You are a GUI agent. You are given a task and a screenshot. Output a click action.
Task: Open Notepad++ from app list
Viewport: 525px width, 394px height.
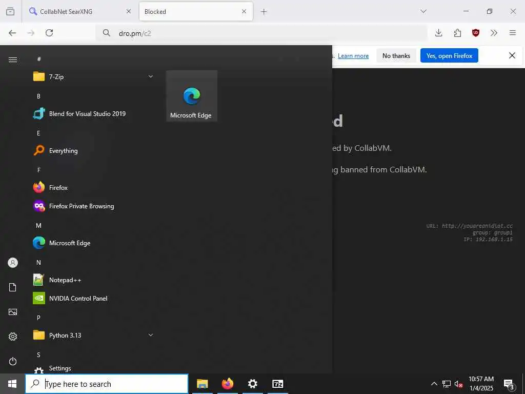(x=93, y=280)
